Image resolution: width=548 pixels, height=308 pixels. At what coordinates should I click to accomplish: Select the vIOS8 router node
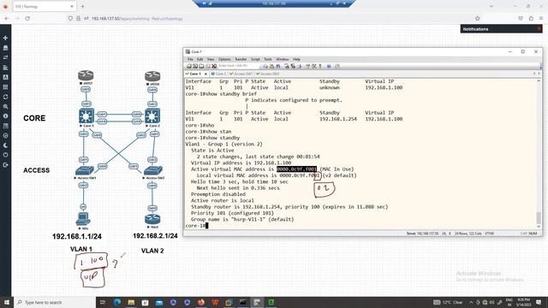point(152,76)
